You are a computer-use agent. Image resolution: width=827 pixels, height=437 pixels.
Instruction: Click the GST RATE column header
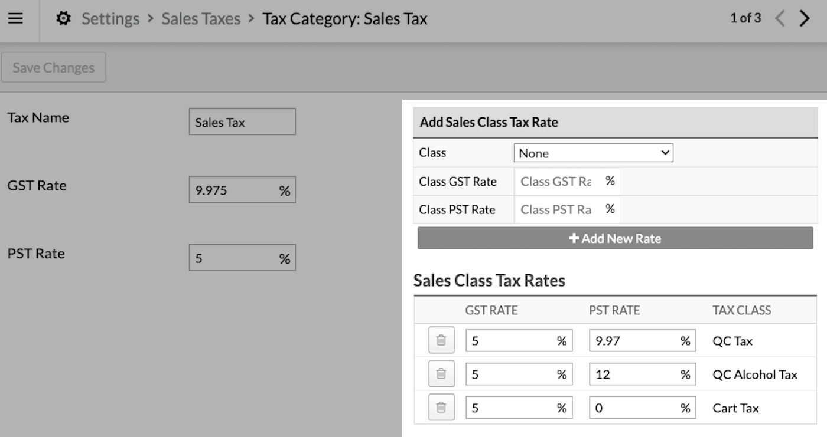(491, 310)
